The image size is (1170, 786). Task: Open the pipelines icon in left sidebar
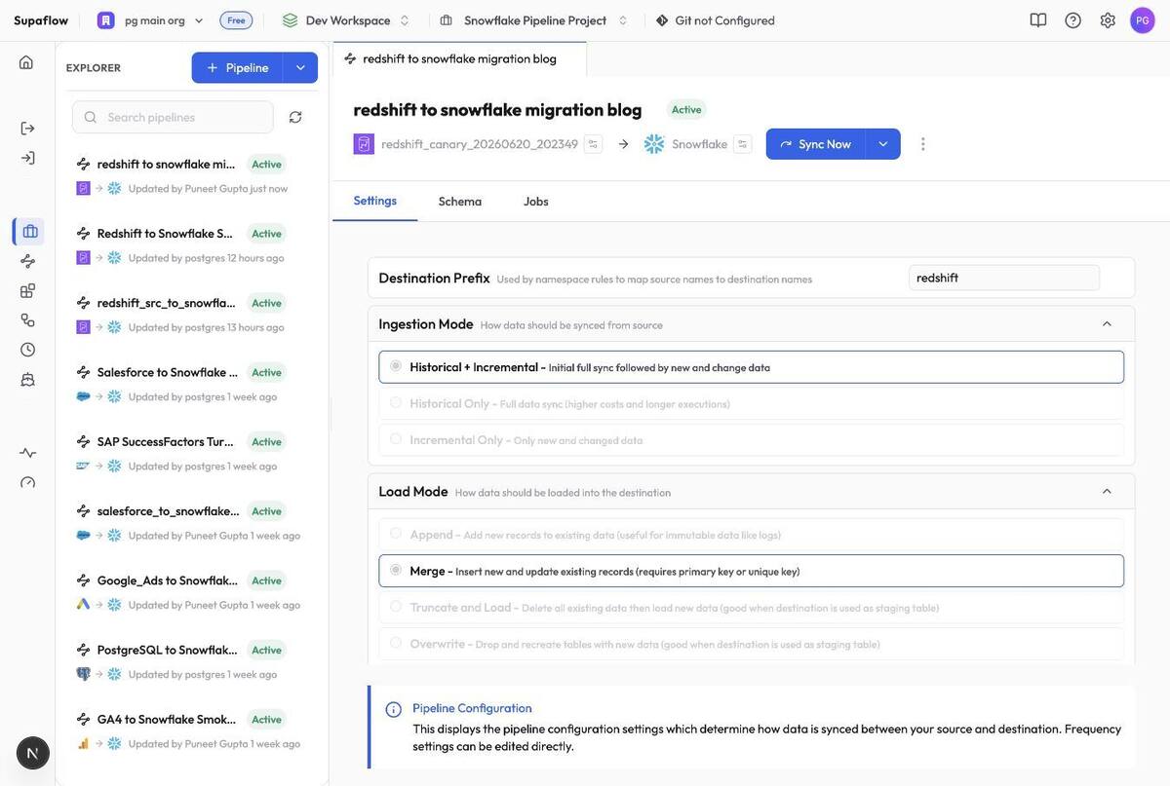coord(27,261)
